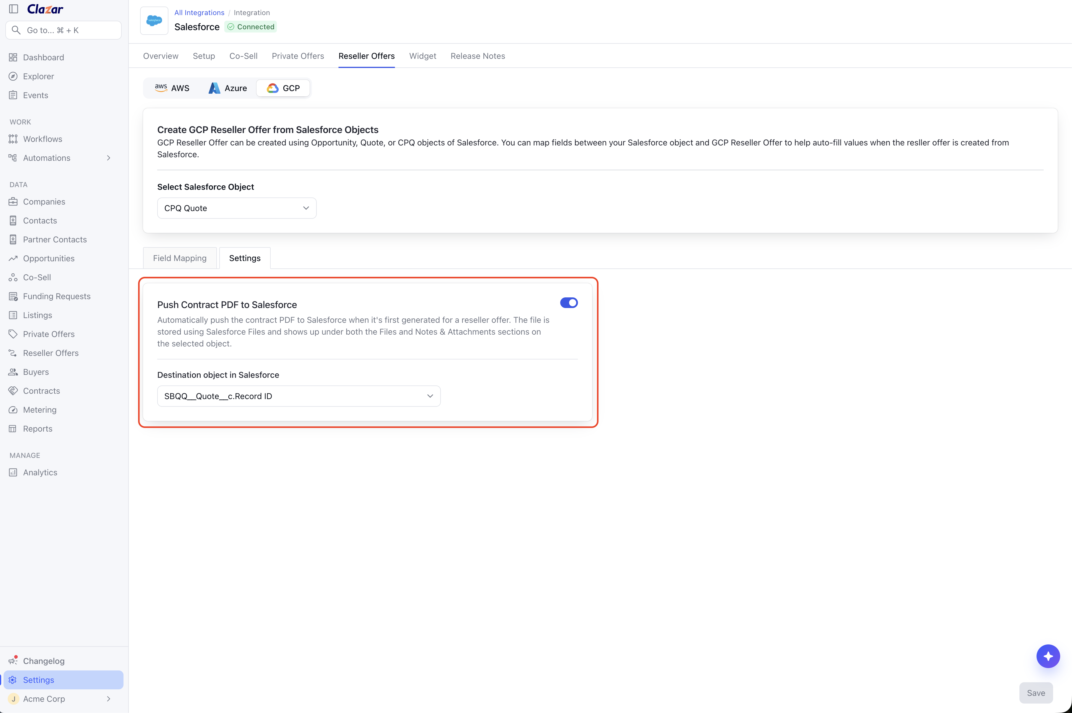This screenshot has width=1072, height=713.
Task: Open the Acme Corp account menu
Action: 64,699
